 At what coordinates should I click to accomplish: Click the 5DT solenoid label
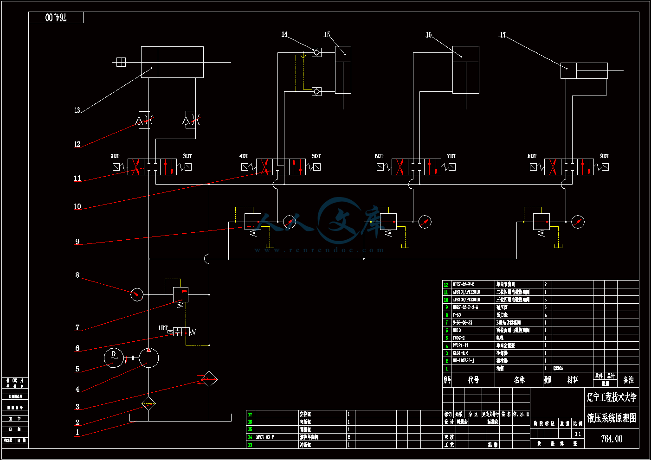point(316,156)
